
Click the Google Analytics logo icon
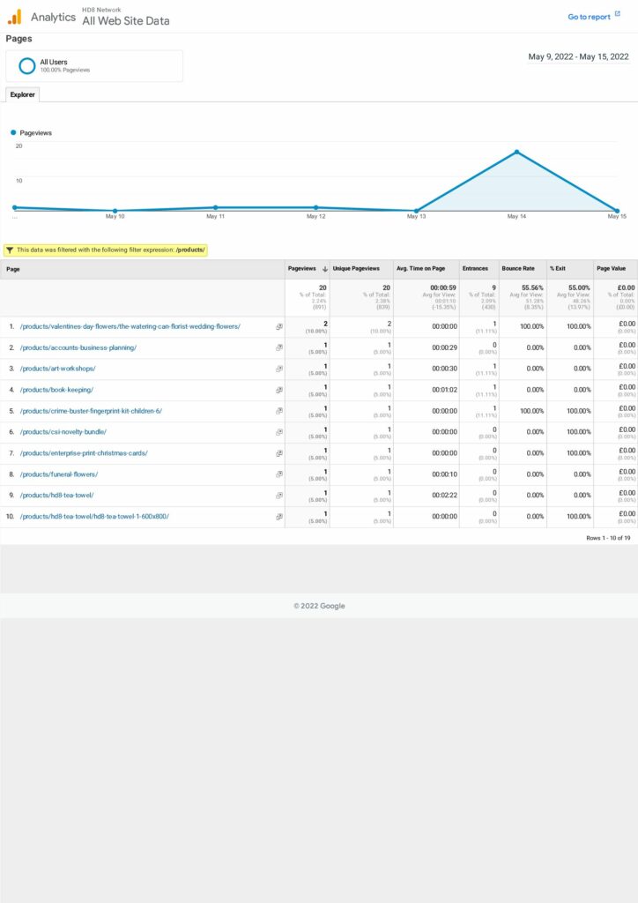pos(14,17)
